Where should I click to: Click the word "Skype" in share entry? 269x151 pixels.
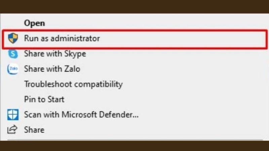pos(76,54)
